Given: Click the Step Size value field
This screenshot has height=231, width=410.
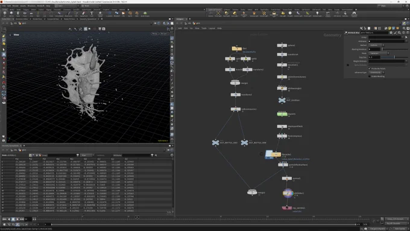Looking at the screenshot, I should tap(374, 57).
